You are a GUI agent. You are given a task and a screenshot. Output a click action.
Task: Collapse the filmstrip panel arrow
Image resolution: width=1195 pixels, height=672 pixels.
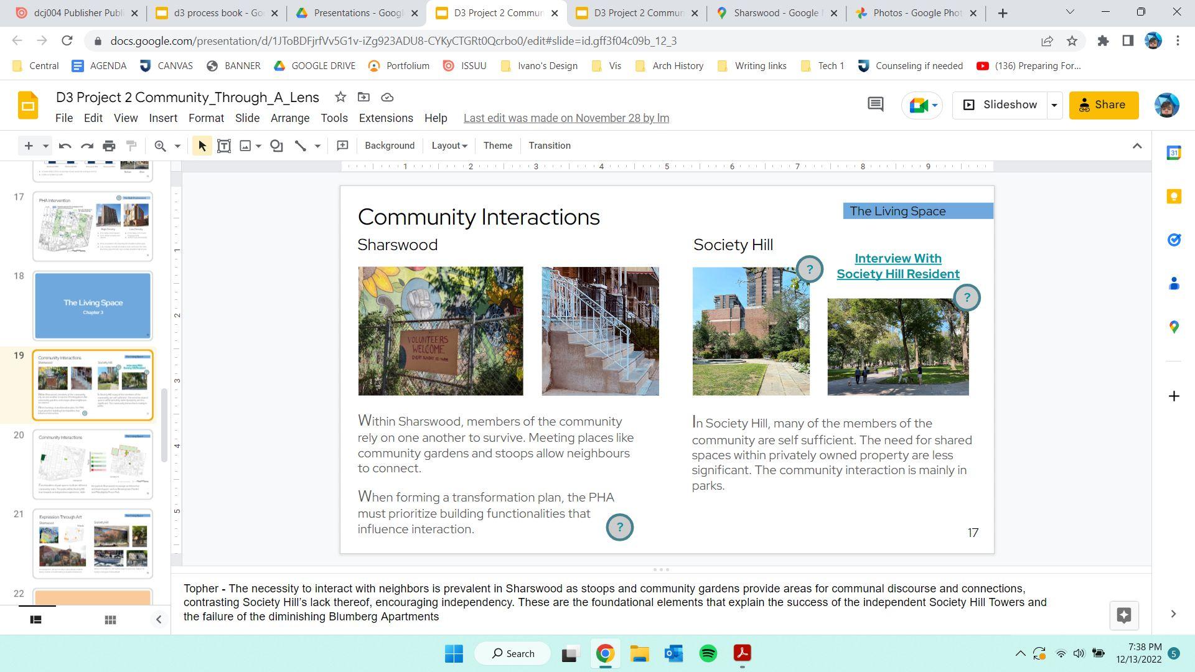click(x=158, y=620)
